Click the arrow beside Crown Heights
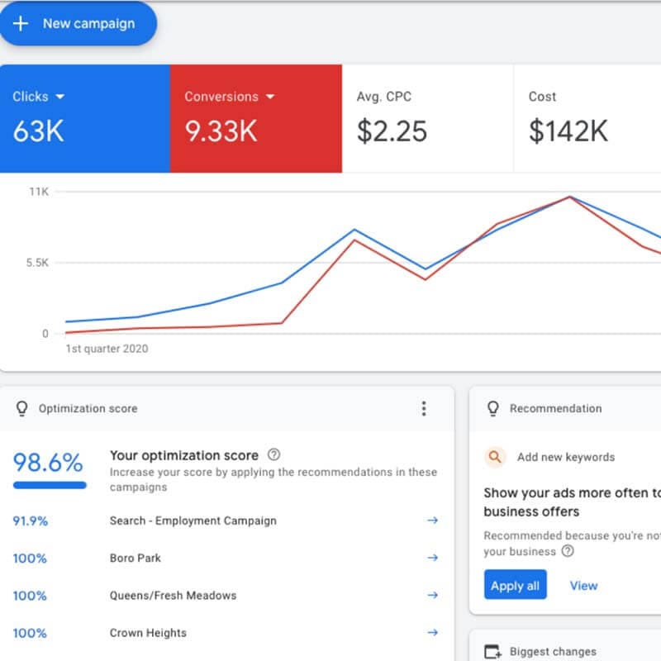The width and height of the screenshot is (661, 661). (x=431, y=633)
